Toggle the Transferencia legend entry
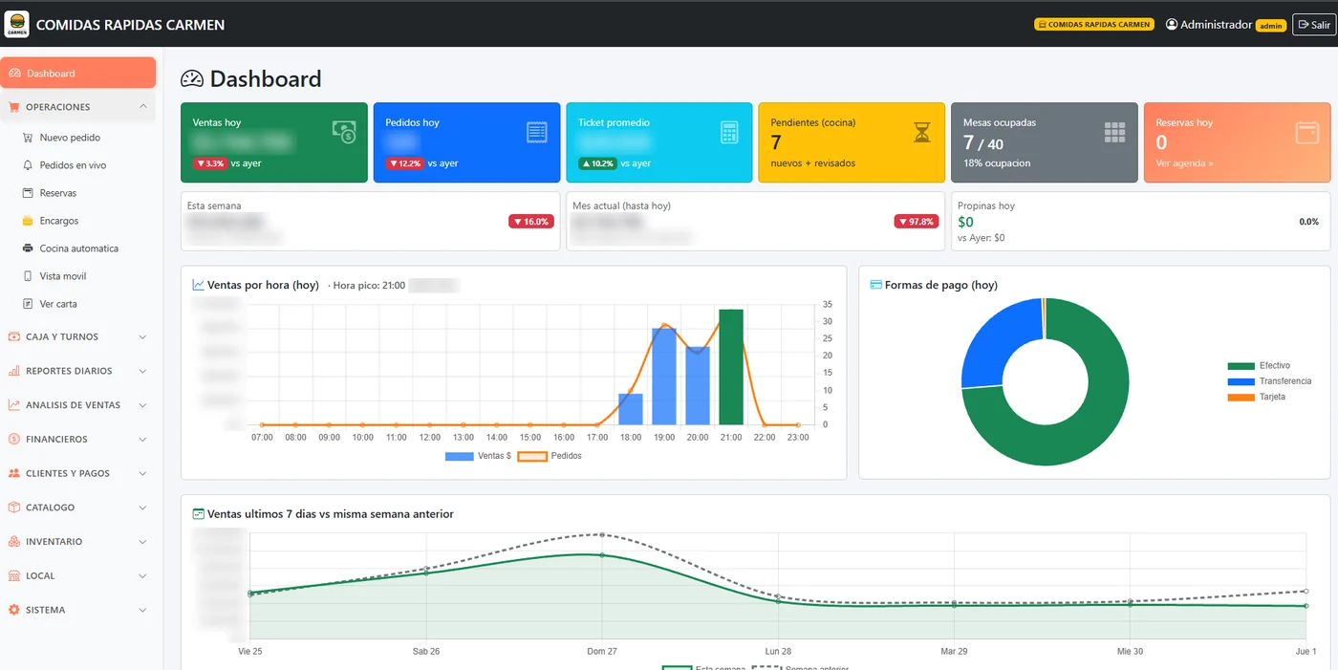The width and height of the screenshot is (1338, 670). [x=1269, y=381]
